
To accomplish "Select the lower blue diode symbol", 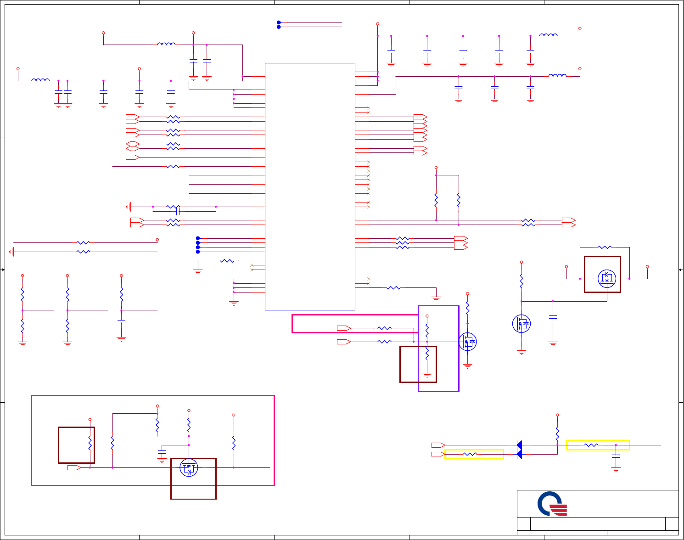I will tap(519, 454).
